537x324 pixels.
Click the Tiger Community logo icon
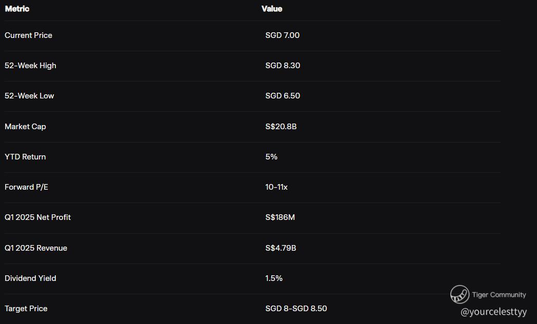pyautogui.click(x=460, y=294)
